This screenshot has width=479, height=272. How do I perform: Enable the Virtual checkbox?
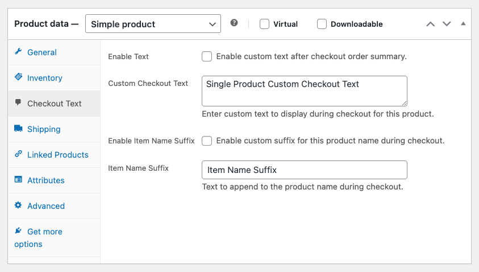tap(264, 24)
